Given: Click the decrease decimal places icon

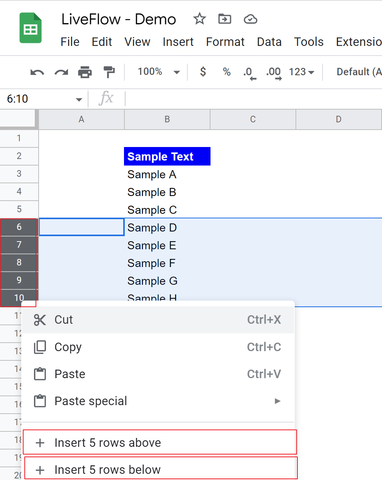Looking at the screenshot, I should [249, 73].
